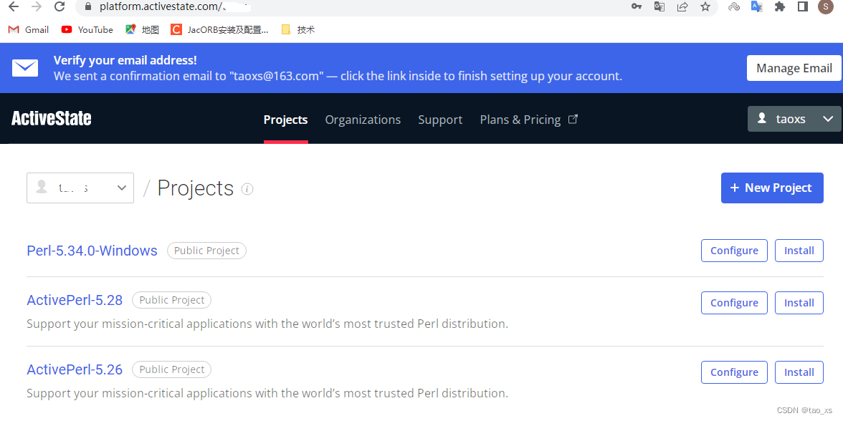Click the info icon next to Projects heading
843x421 pixels.
click(247, 189)
